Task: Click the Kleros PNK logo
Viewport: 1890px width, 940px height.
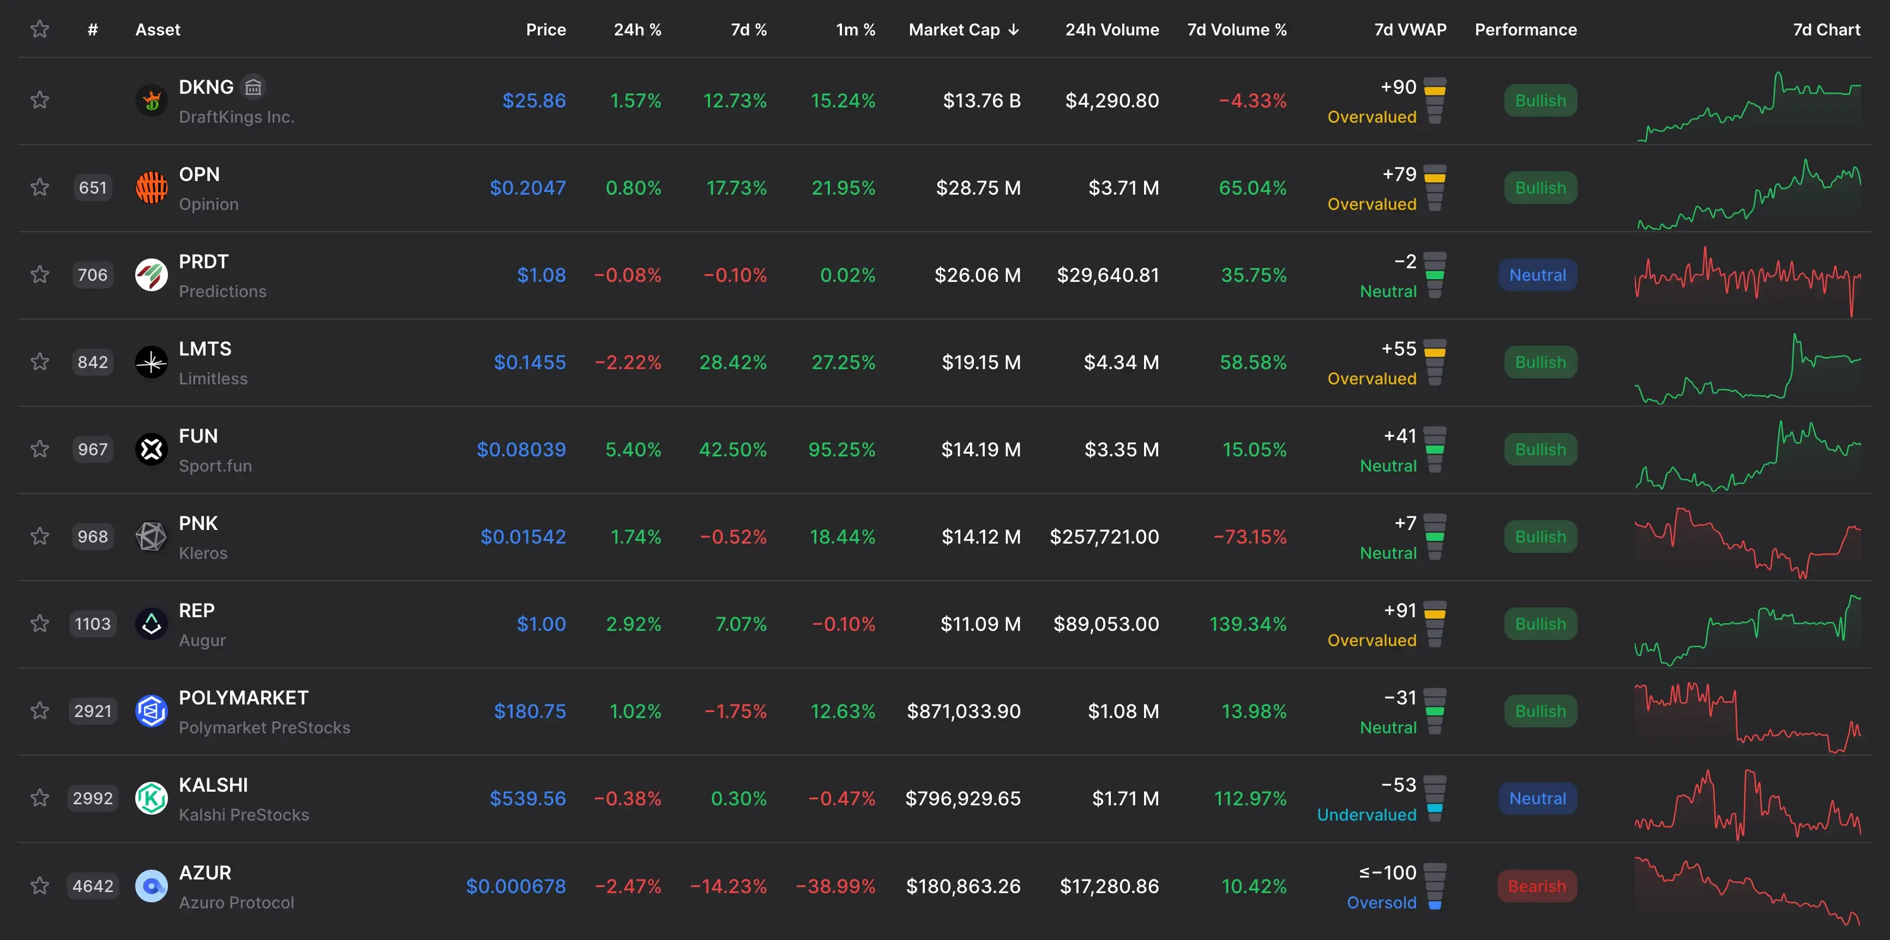Action: tap(152, 537)
